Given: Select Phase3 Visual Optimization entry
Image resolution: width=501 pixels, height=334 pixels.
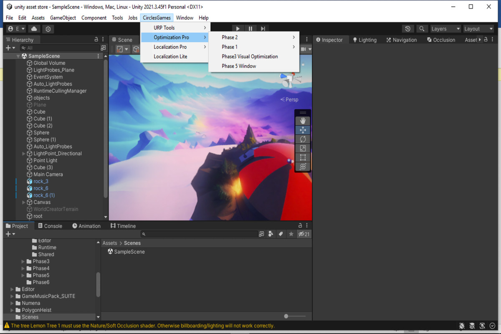Looking at the screenshot, I should point(254,56).
